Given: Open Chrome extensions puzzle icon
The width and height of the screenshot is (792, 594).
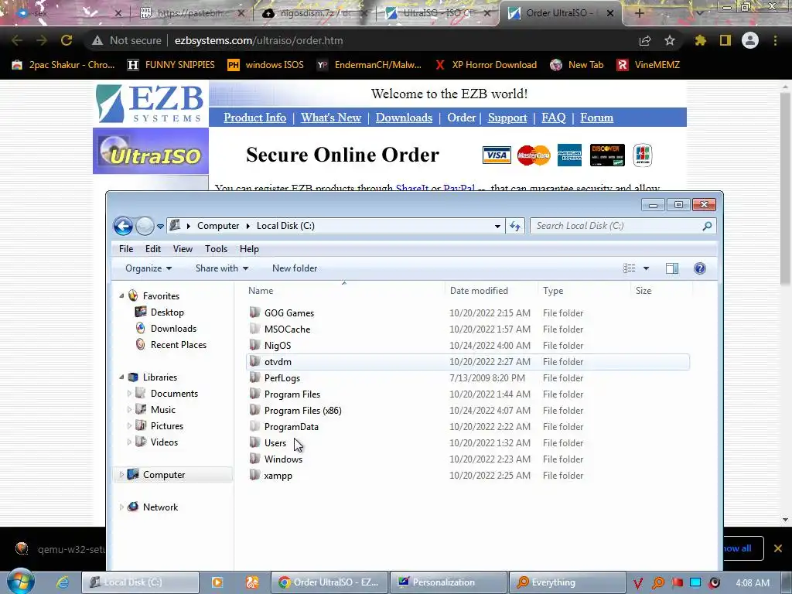Looking at the screenshot, I should pos(700,40).
